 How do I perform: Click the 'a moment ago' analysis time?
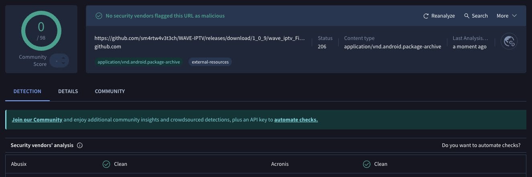469,47
